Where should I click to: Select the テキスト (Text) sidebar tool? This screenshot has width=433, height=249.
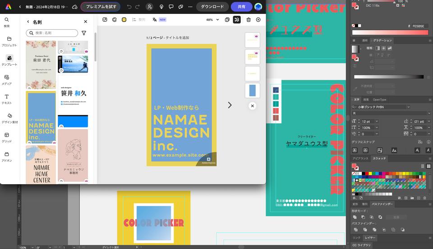7,99
